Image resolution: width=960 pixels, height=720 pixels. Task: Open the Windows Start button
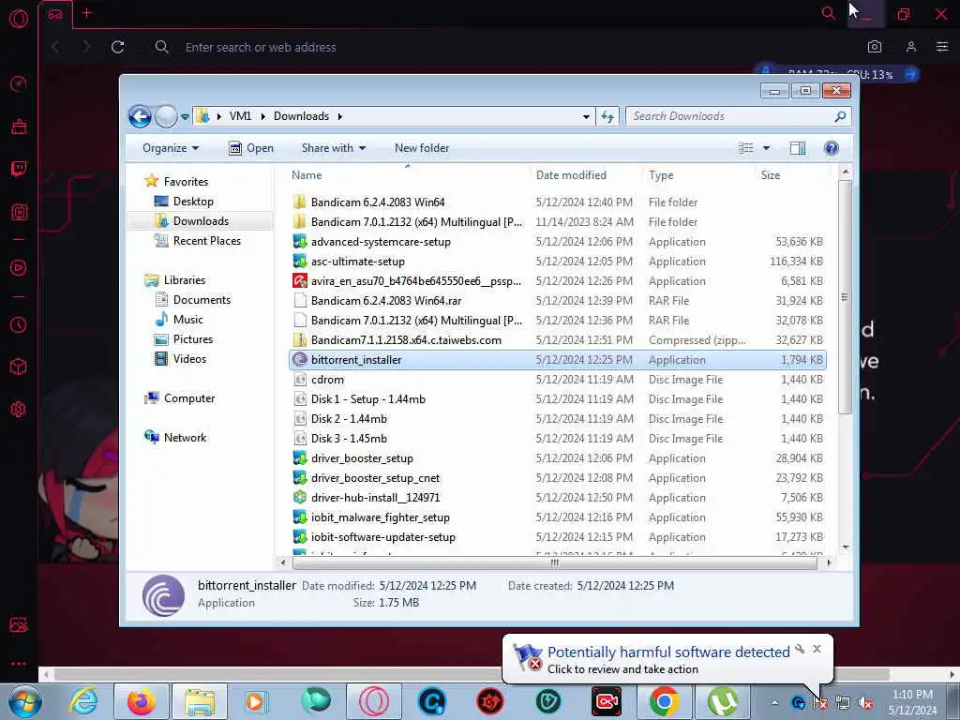25,701
